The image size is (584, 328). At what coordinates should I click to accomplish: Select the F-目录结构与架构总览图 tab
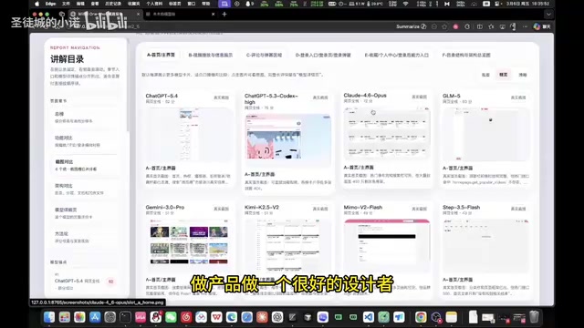click(466, 55)
